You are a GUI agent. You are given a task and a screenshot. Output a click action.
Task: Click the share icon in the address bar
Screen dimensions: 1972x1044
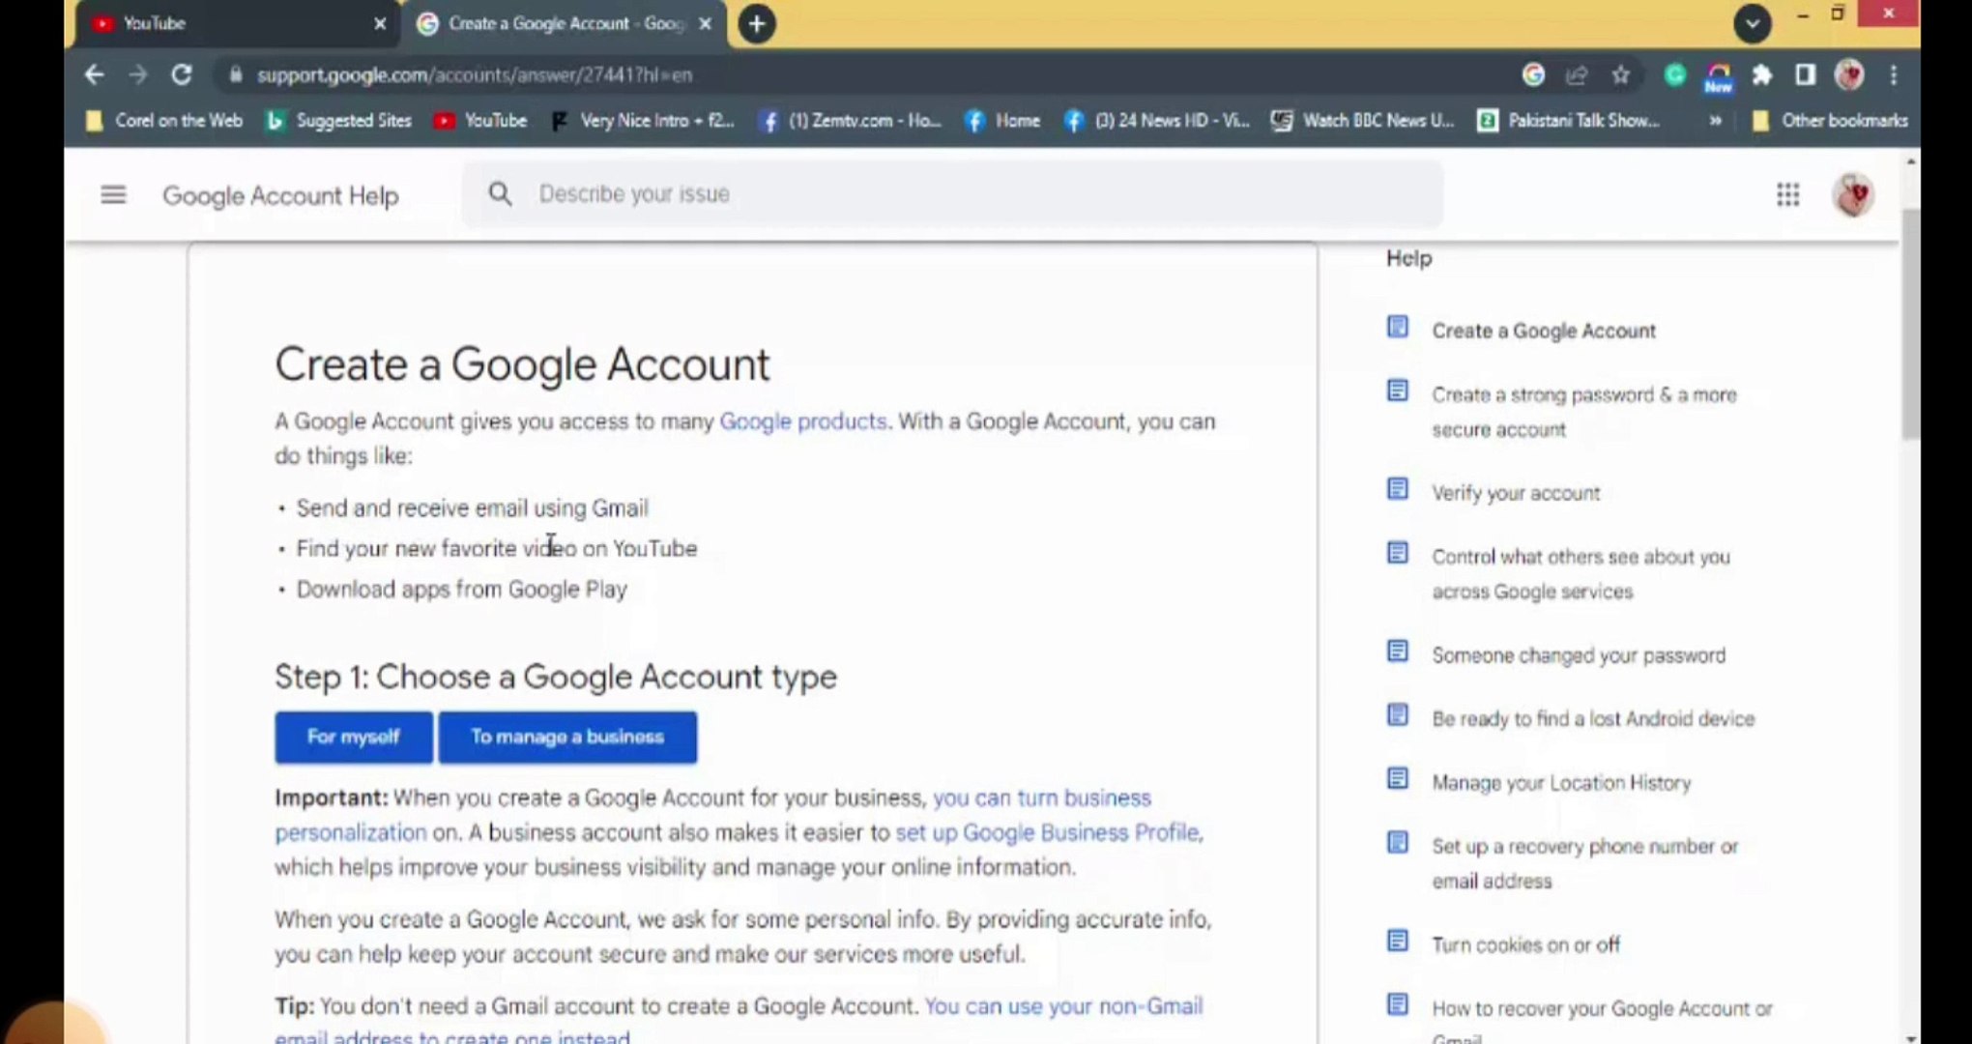pyautogui.click(x=1576, y=74)
